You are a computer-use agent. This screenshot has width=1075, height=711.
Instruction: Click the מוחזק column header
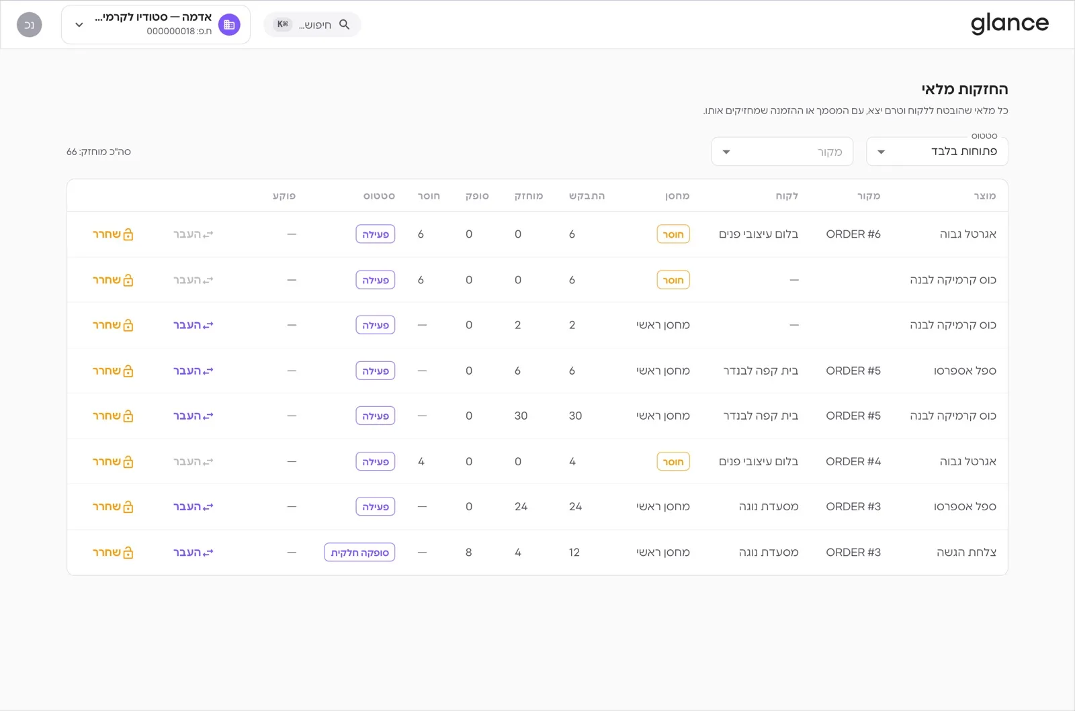529,196
